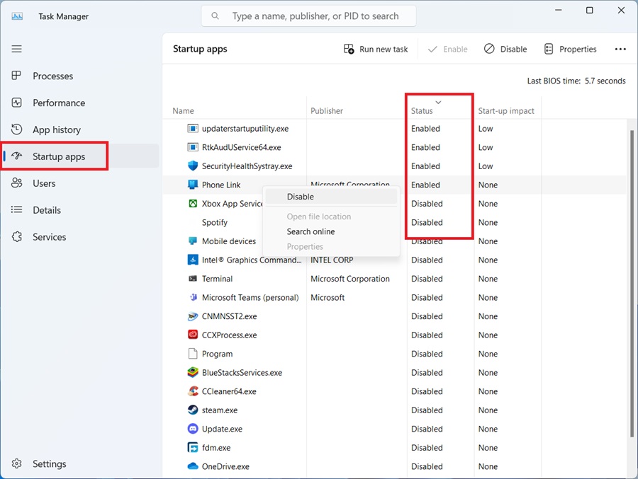This screenshot has width=638, height=479.
Task: Click the vertical scrollbar of the list
Action: click(x=631, y=283)
